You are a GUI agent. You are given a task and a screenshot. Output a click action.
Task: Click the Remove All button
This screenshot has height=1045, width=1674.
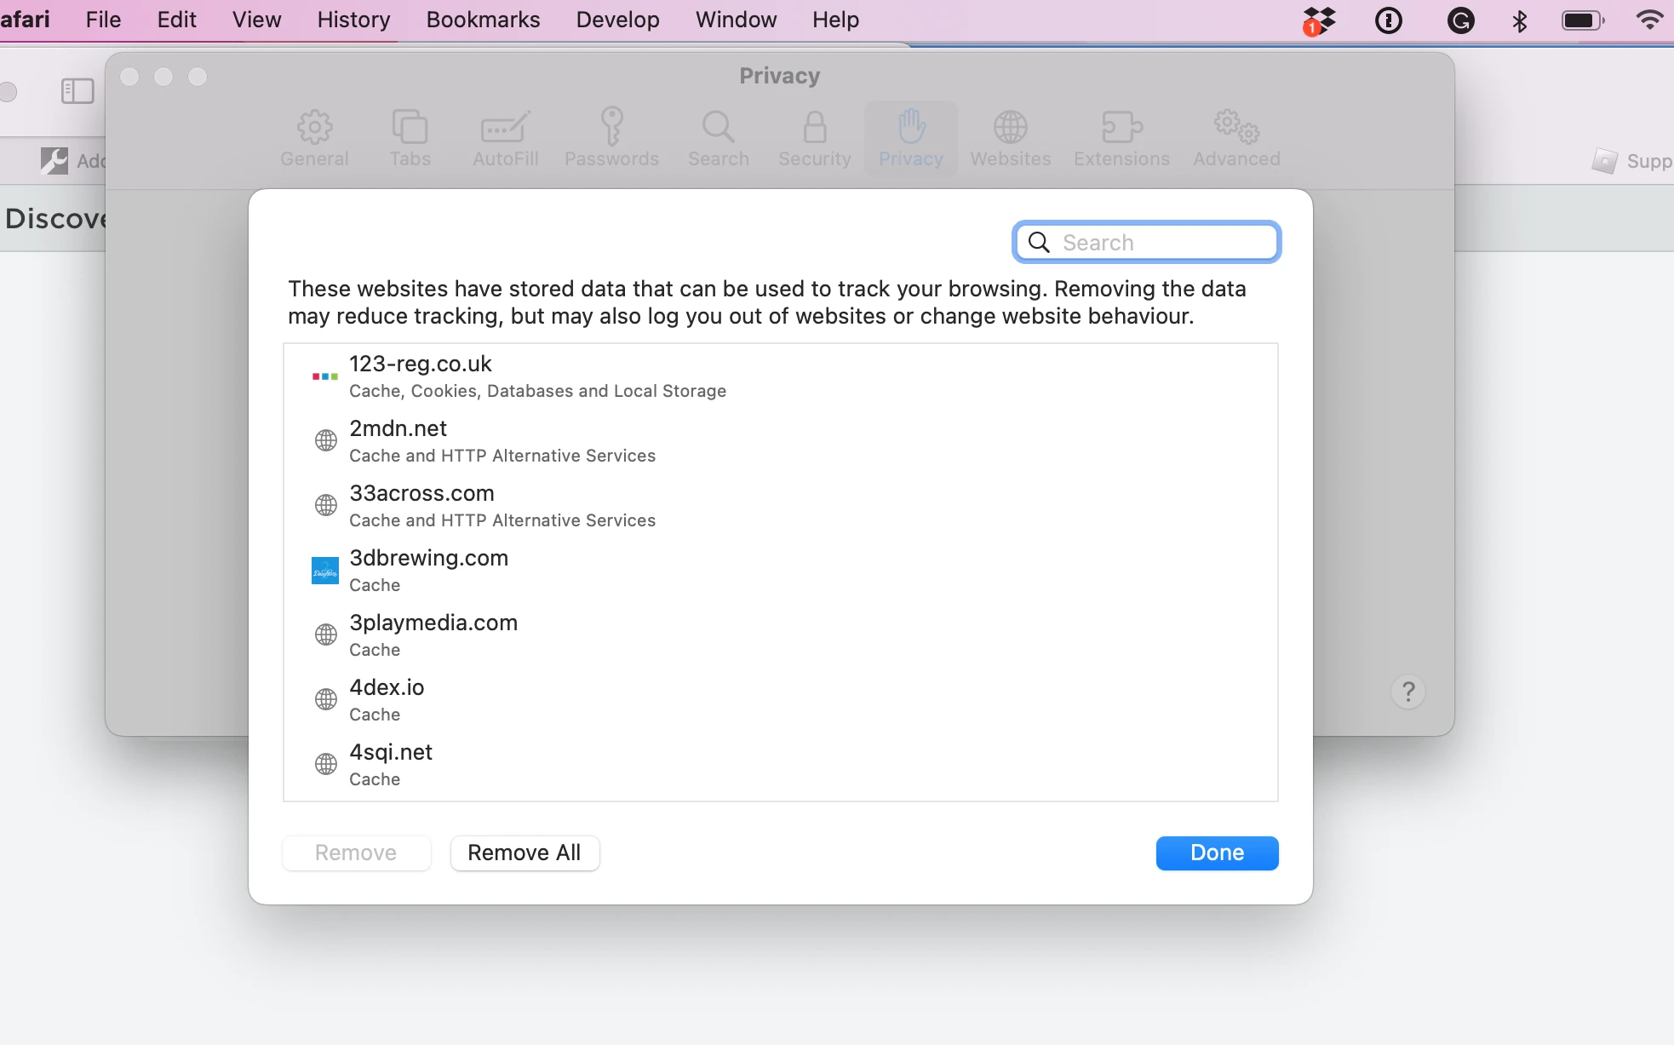[x=525, y=853]
